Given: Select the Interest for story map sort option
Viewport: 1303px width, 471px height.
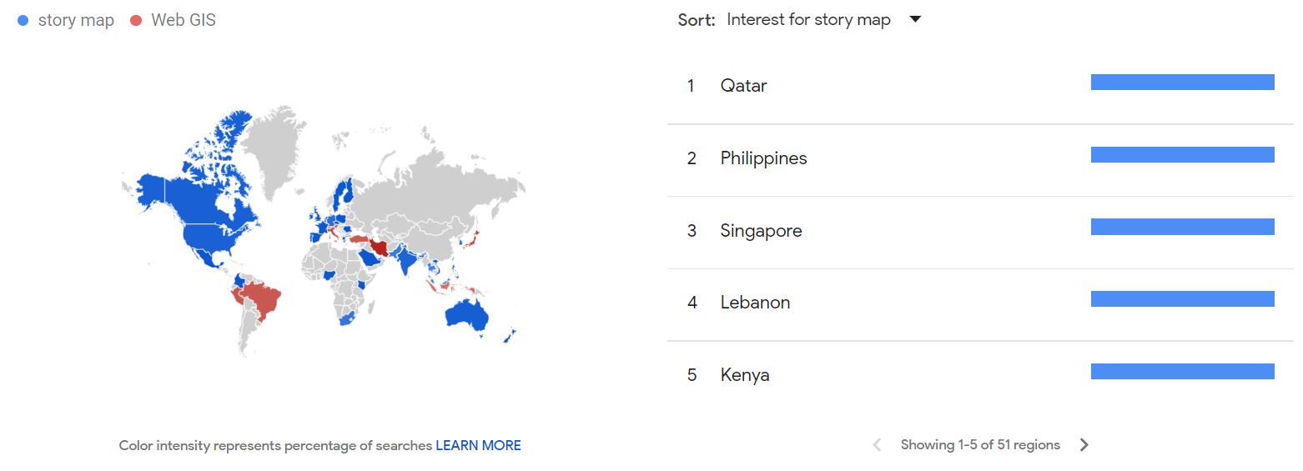Looking at the screenshot, I should pos(808,19).
